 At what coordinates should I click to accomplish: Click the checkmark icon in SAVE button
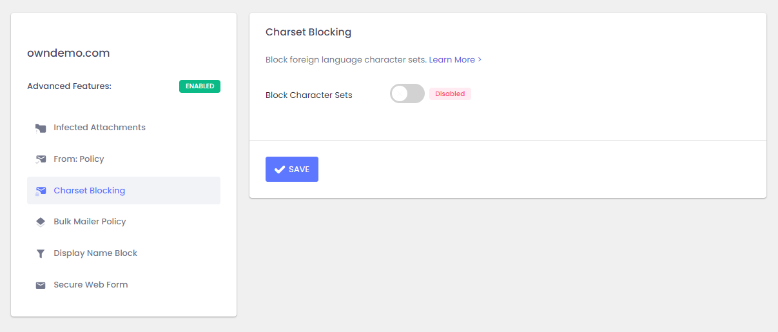(x=280, y=170)
